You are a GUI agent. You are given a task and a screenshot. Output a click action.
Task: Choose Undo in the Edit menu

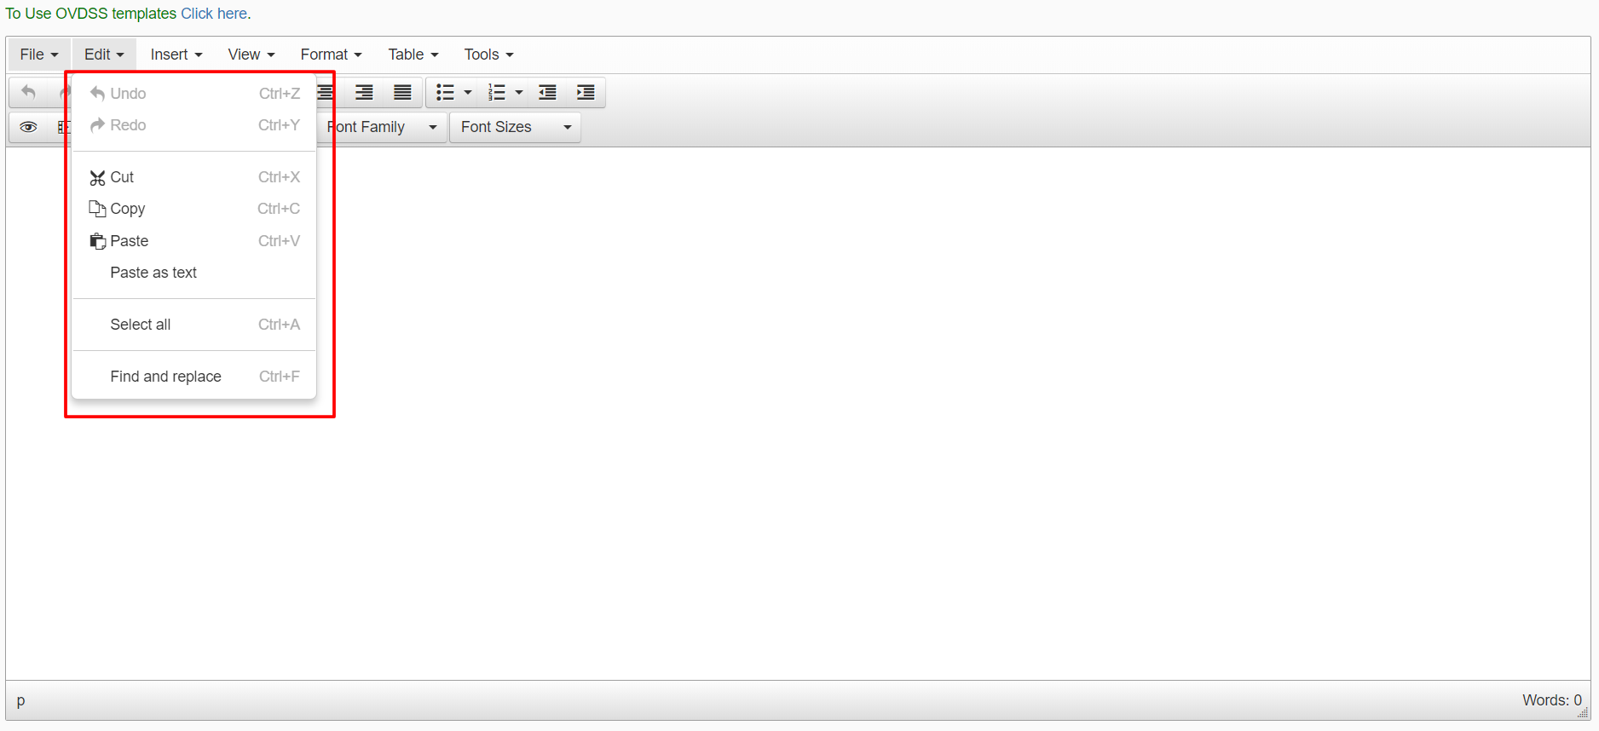point(194,94)
